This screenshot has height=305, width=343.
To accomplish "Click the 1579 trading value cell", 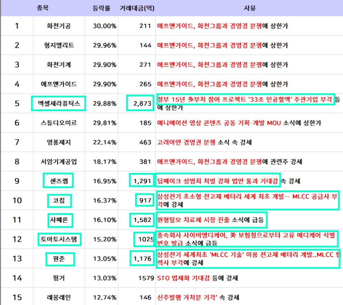I will pos(146,278).
